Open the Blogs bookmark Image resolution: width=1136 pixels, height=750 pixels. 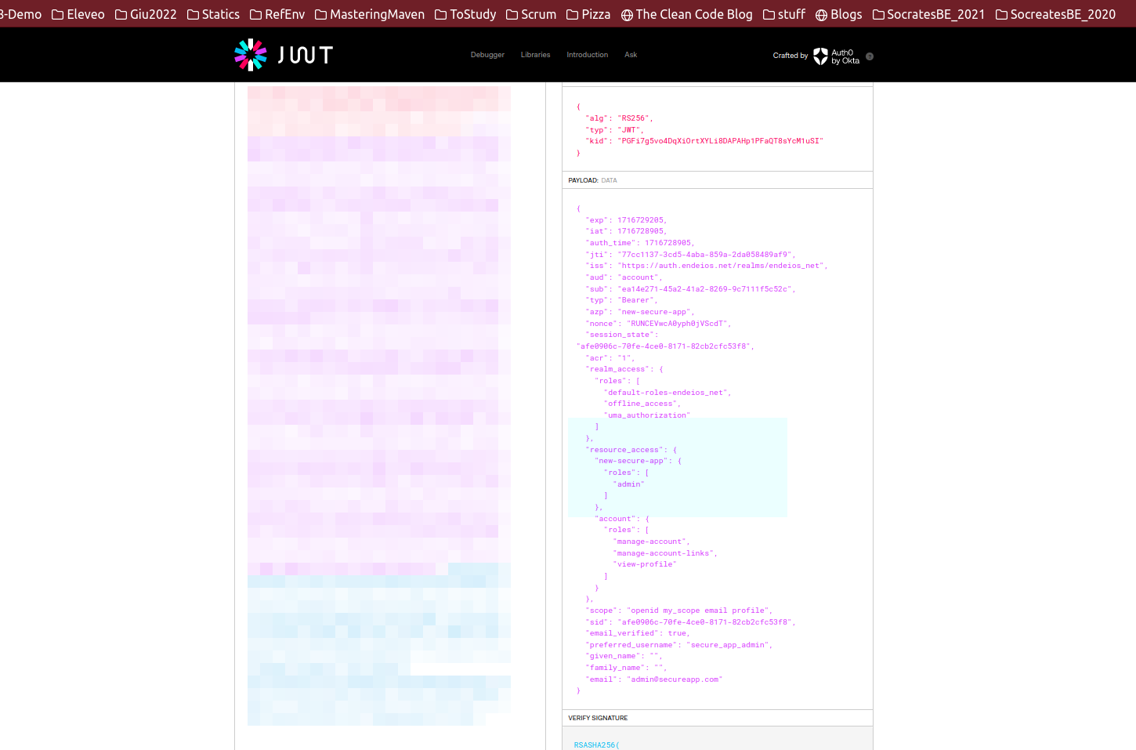pos(839,14)
